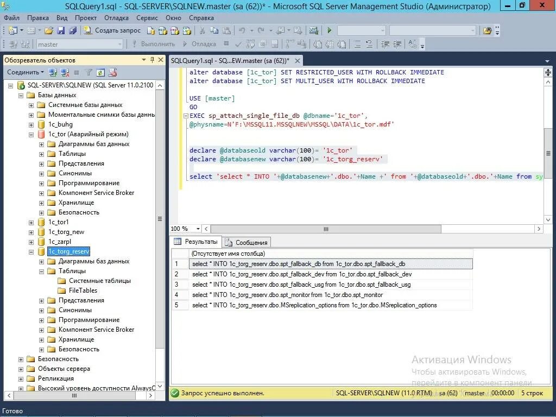Click the Save All icon
Image resolution: width=556 pixels, height=417 pixels.
tap(73, 30)
